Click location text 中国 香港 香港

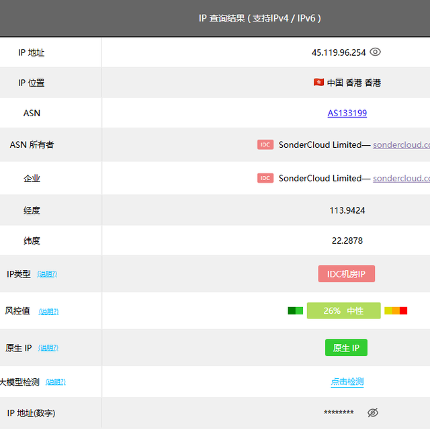pos(354,83)
